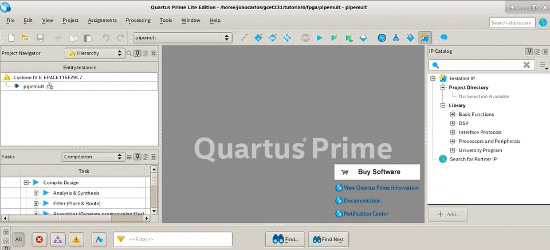Save the file with floppy disk icon
This screenshot has height=250, width=550.
pyautogui.click(x=40, y=38)
